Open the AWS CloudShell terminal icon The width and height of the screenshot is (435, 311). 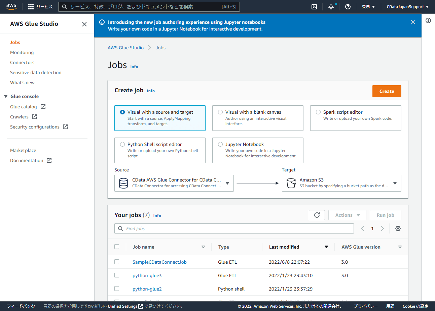[x=314, y=7]
